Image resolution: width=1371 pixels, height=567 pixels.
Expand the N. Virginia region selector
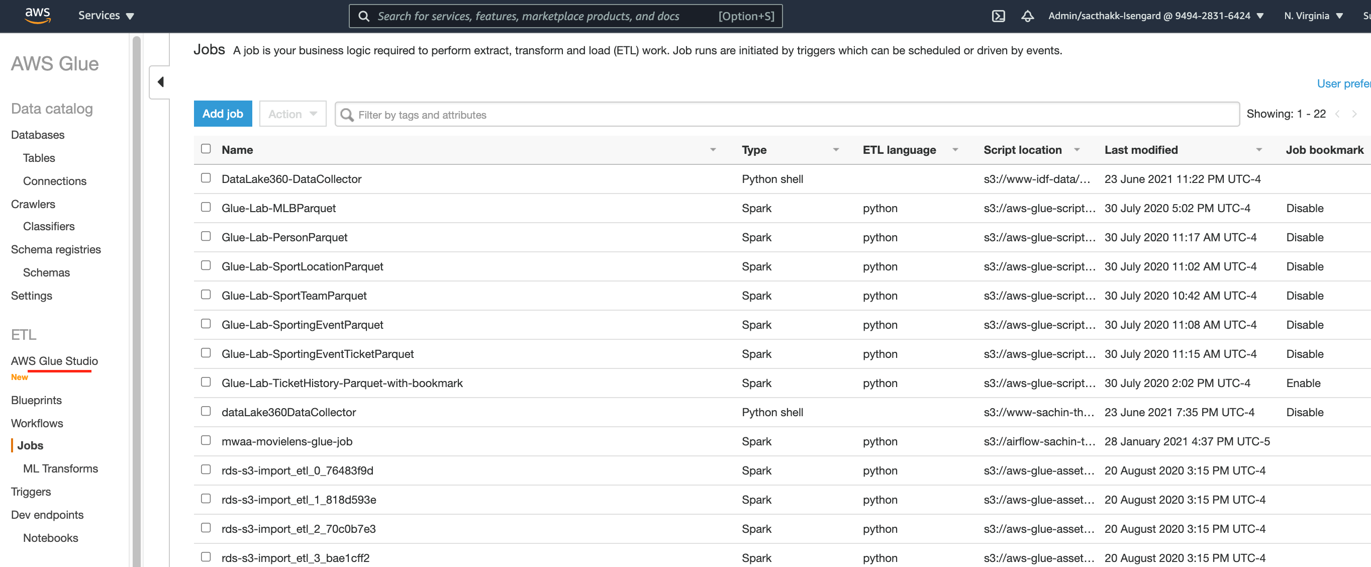click(1313, 16)
